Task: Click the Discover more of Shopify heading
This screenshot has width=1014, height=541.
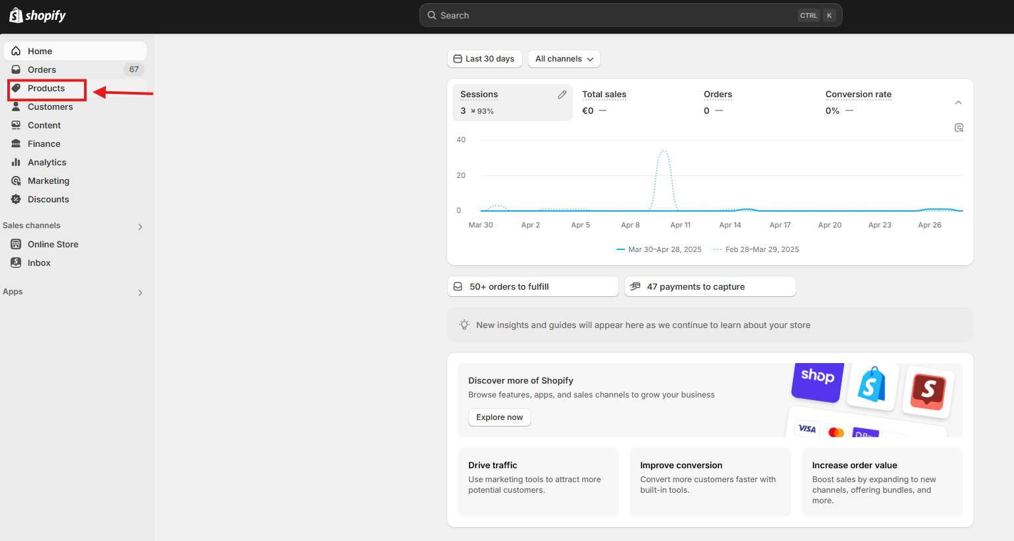Action: click(x=521, y=380)
